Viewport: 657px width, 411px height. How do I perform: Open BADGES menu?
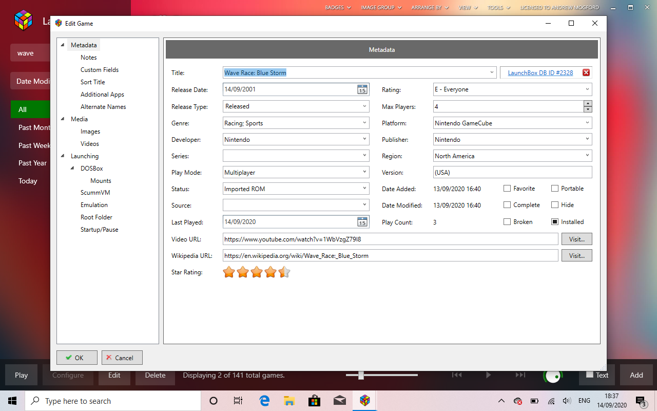click(338, 8)
